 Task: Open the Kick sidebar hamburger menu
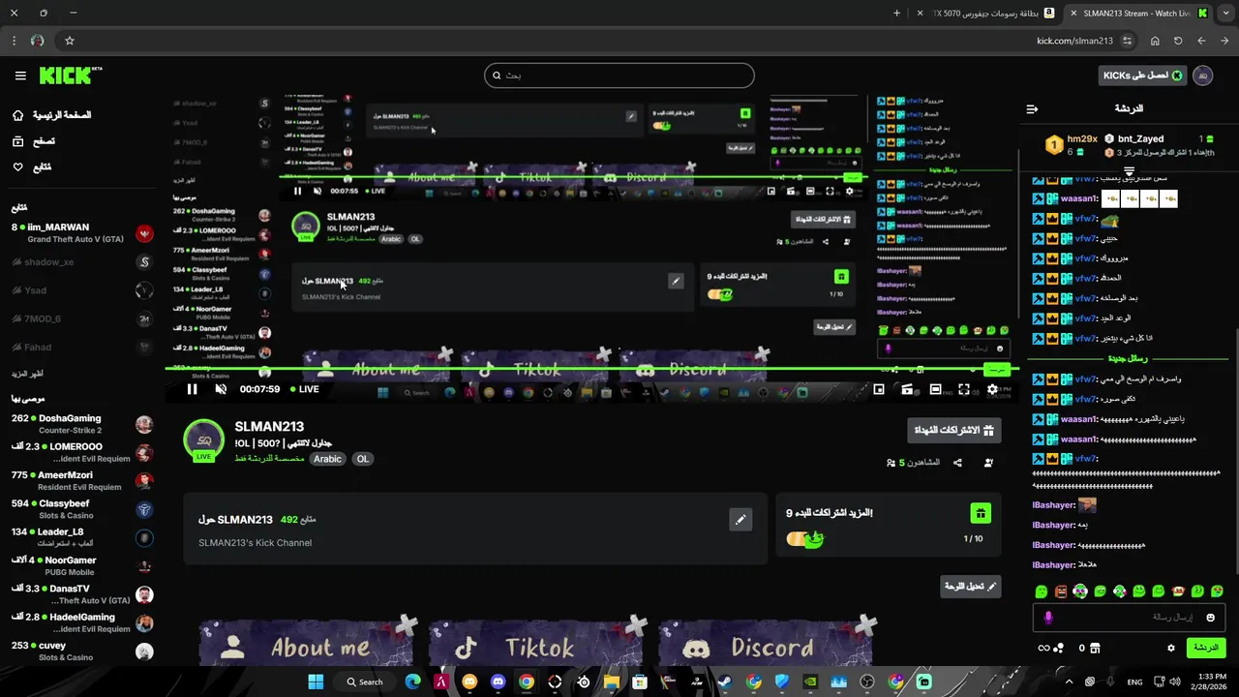pos(20,76)
